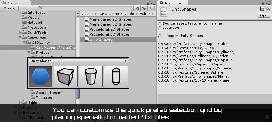Select the Prefabs folder
Screen dimensions: 272x122
[43, 53]
